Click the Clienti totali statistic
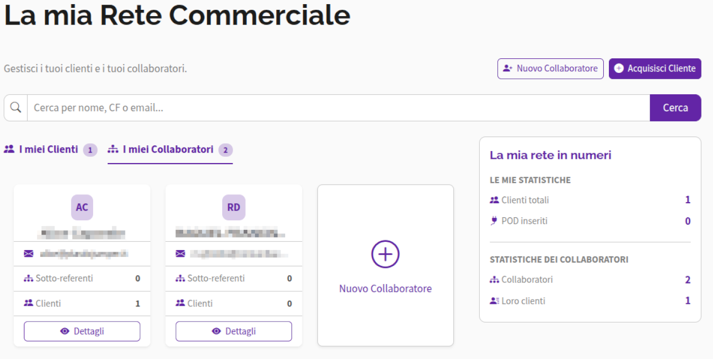713x359 pixels. click(x=590, y=200)
